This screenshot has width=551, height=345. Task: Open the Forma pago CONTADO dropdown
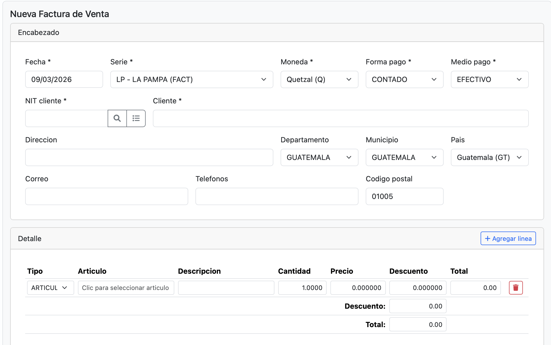[404, 80]
